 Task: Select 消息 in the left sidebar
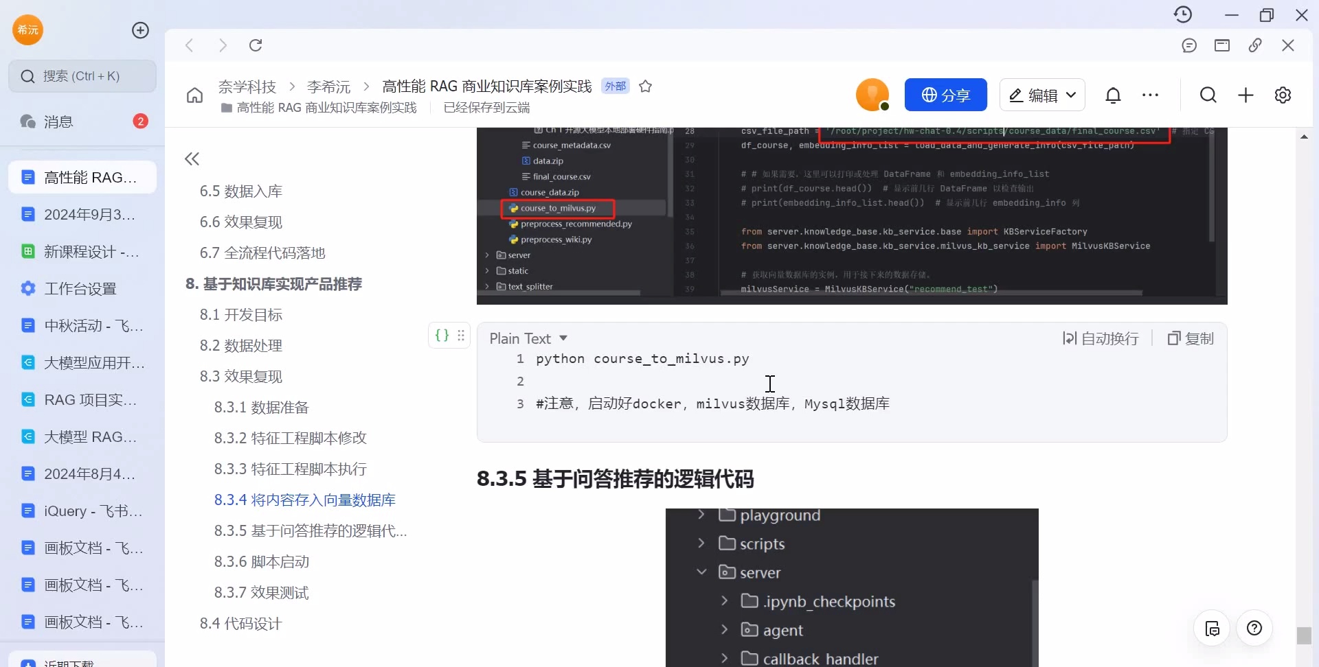coord(57,121)
